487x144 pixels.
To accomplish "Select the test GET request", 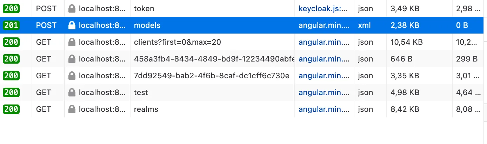I will (x=141, y=92).
